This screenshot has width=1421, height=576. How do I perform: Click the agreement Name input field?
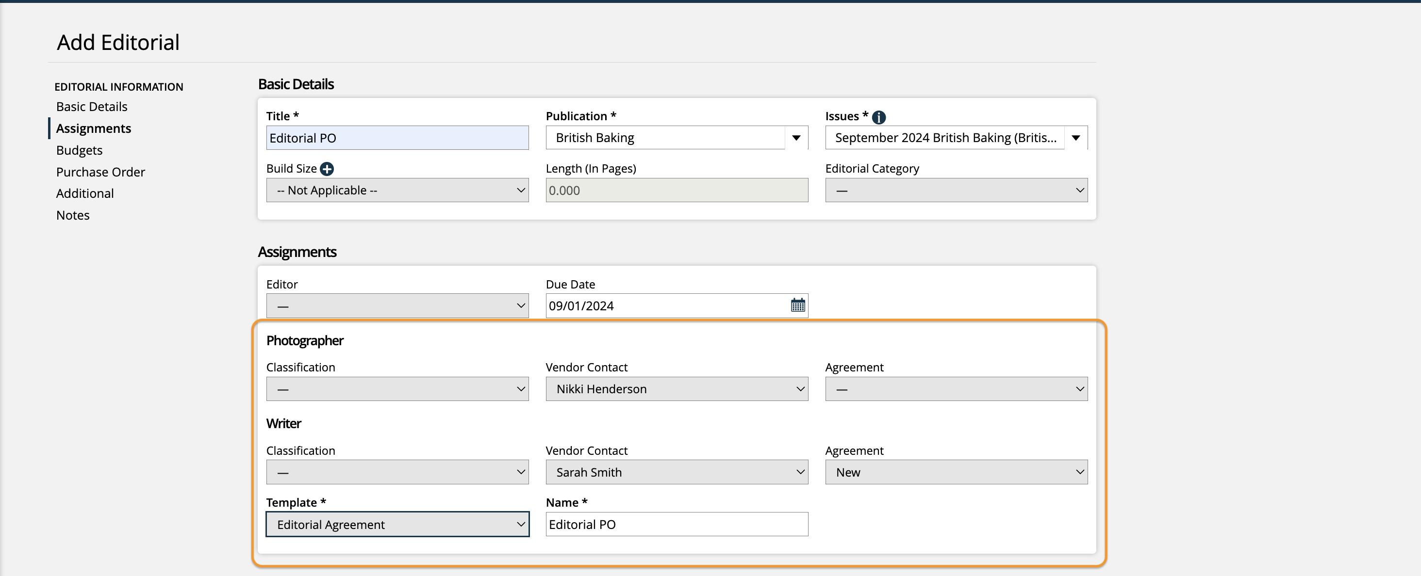pos(677,524)
